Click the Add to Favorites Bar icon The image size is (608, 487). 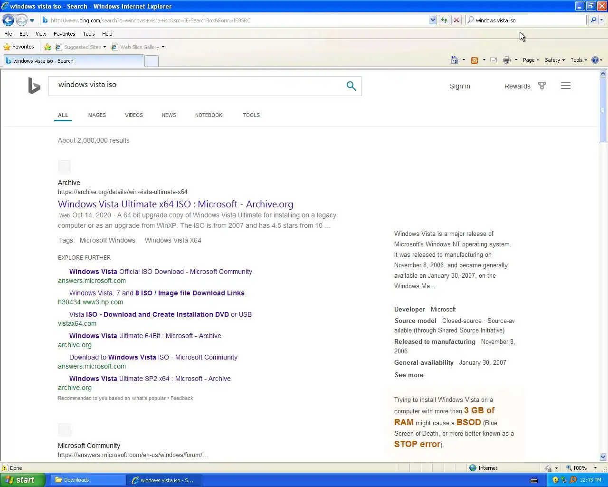pos(47,47)
